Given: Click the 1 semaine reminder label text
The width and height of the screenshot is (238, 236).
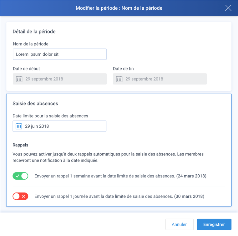Looking at the screenshot, I should click(x=120, y=176).
